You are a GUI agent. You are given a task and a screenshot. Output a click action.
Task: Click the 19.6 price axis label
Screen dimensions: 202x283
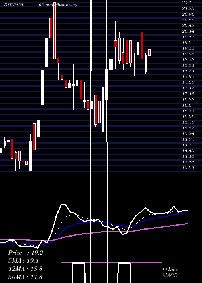[x=187, y=42]
